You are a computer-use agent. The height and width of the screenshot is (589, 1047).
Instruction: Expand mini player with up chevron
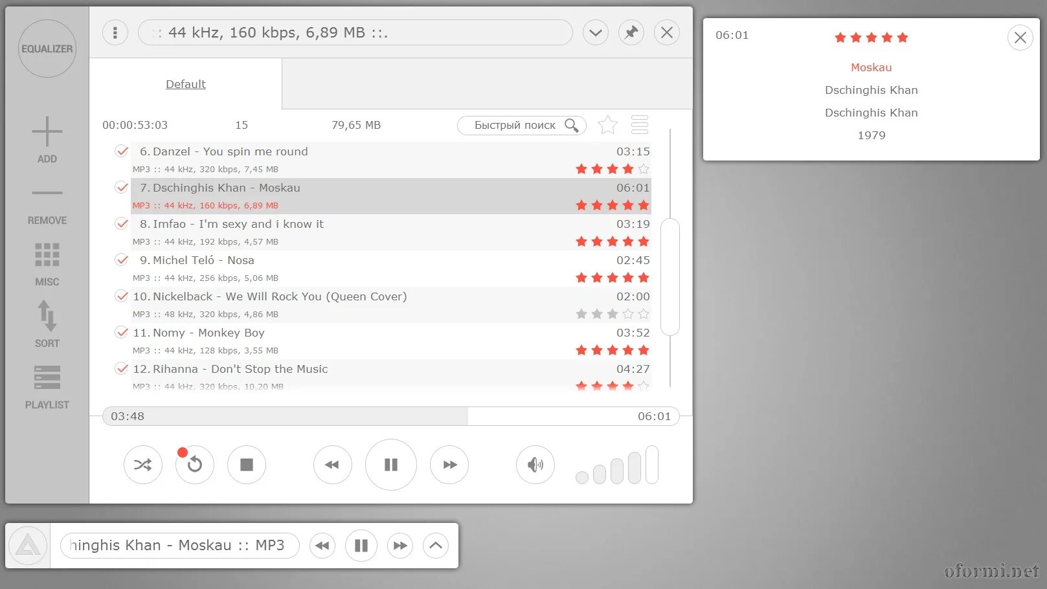436,546
